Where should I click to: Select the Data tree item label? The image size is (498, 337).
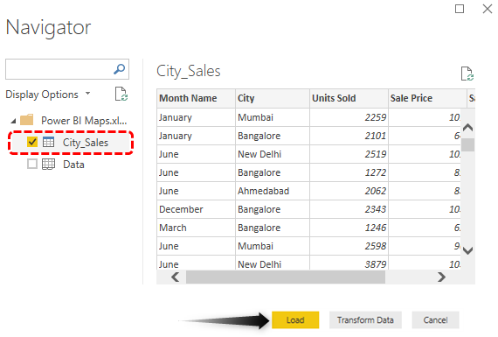pyautogui.click(x=73, y=165)
